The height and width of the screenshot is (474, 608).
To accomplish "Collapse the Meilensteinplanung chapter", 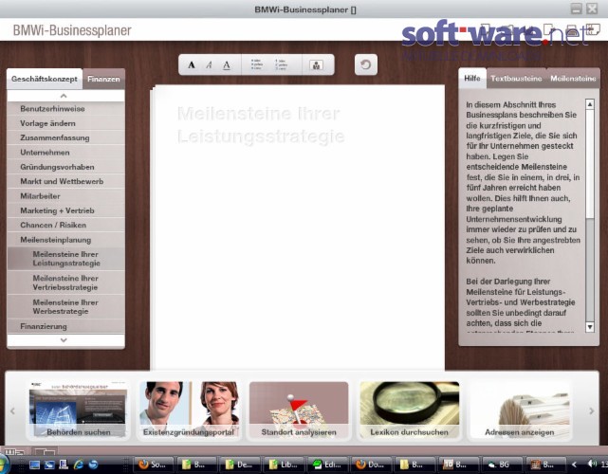I will click(65, 240).
